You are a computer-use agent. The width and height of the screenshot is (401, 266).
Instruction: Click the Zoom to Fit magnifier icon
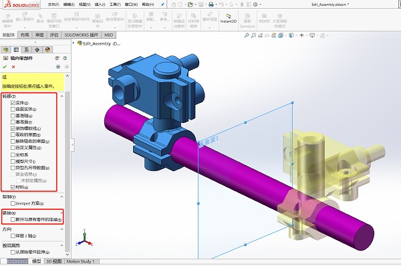tap(247, 35)
